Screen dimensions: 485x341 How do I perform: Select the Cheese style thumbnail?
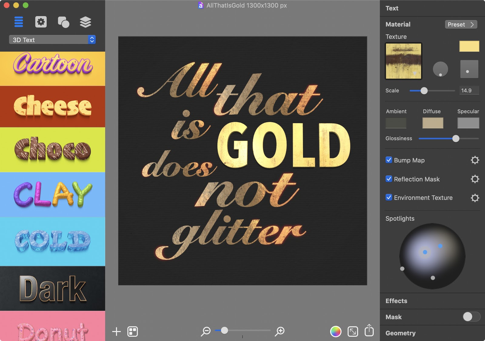click(53, 107)
